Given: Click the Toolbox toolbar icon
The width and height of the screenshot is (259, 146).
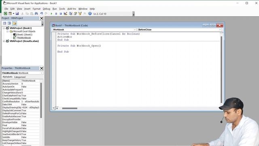Looking at the screenshot, I should (x=85, y=14).
